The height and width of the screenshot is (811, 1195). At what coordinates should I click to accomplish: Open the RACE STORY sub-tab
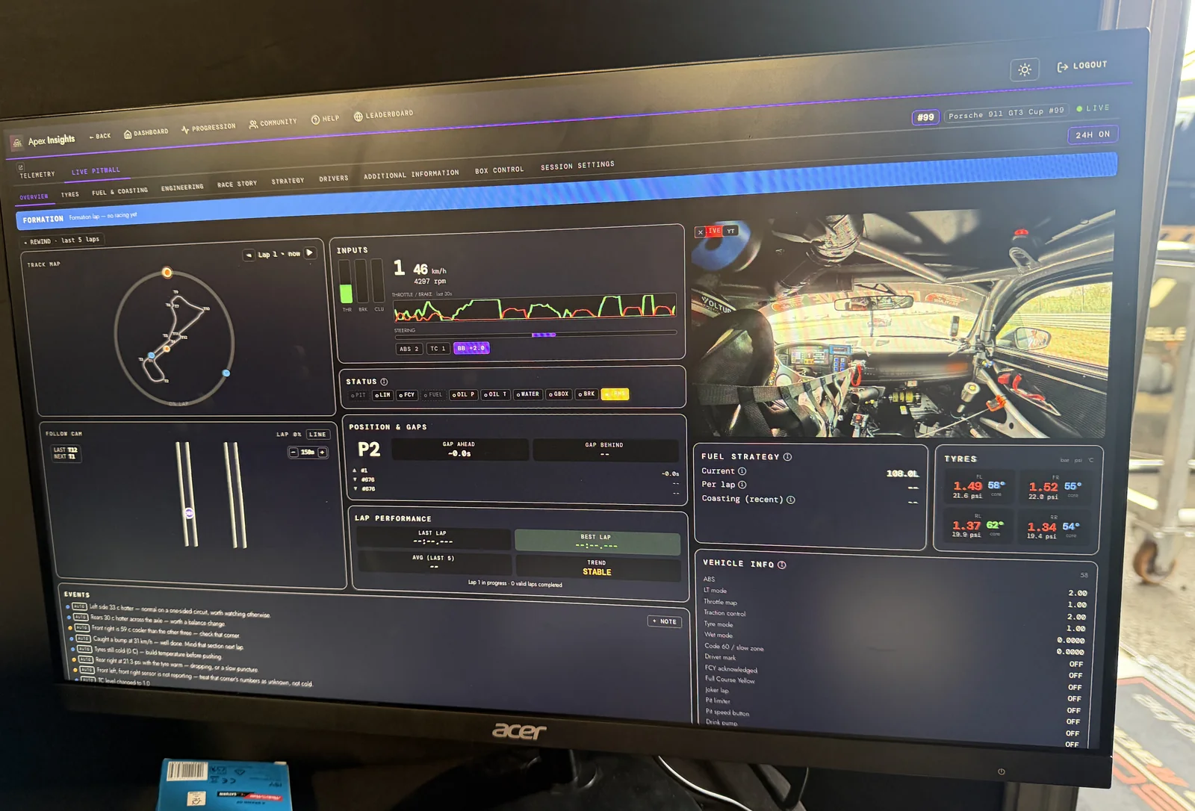point(237,184)
